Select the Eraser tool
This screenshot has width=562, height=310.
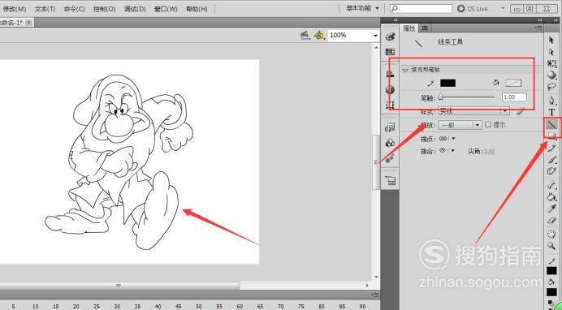pos(551,220)
